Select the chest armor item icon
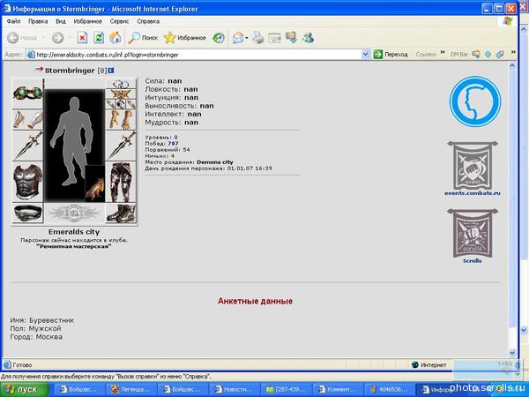529x397 pixels. tap(26, 181)
